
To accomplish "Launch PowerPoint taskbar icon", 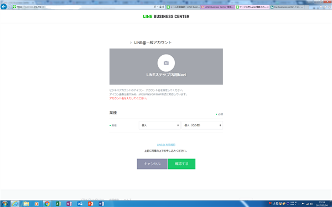I will pyautogui.click(x=91, y=204).
